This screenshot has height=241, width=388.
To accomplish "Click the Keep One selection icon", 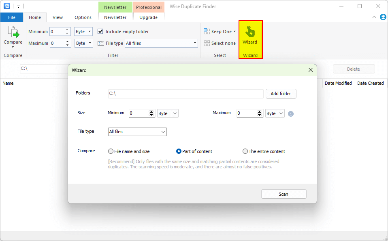I will [207, 31].
